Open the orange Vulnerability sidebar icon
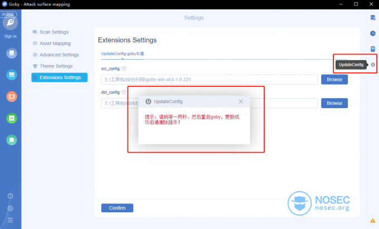Image resolution: width=379 pixels, height=229 pixels. click(x=12, y=96)
